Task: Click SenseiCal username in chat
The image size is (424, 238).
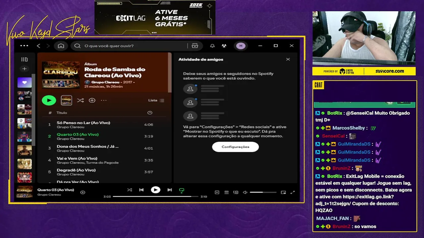Action: 333,136
